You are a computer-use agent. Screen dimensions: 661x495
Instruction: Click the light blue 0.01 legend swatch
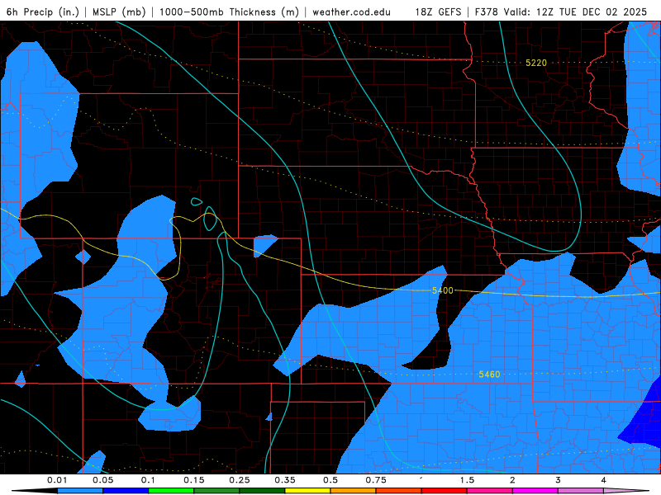pos(80,491)
